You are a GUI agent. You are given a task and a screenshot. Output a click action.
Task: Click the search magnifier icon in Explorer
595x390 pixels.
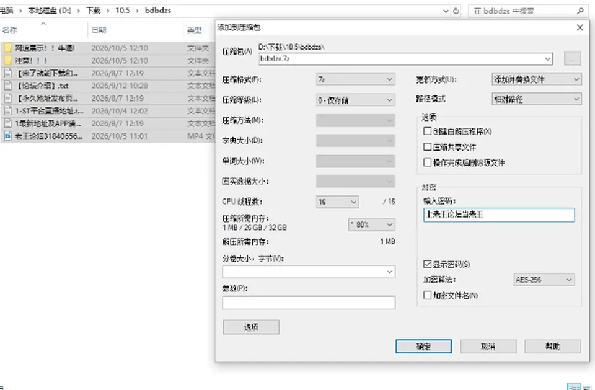[580, 11]
